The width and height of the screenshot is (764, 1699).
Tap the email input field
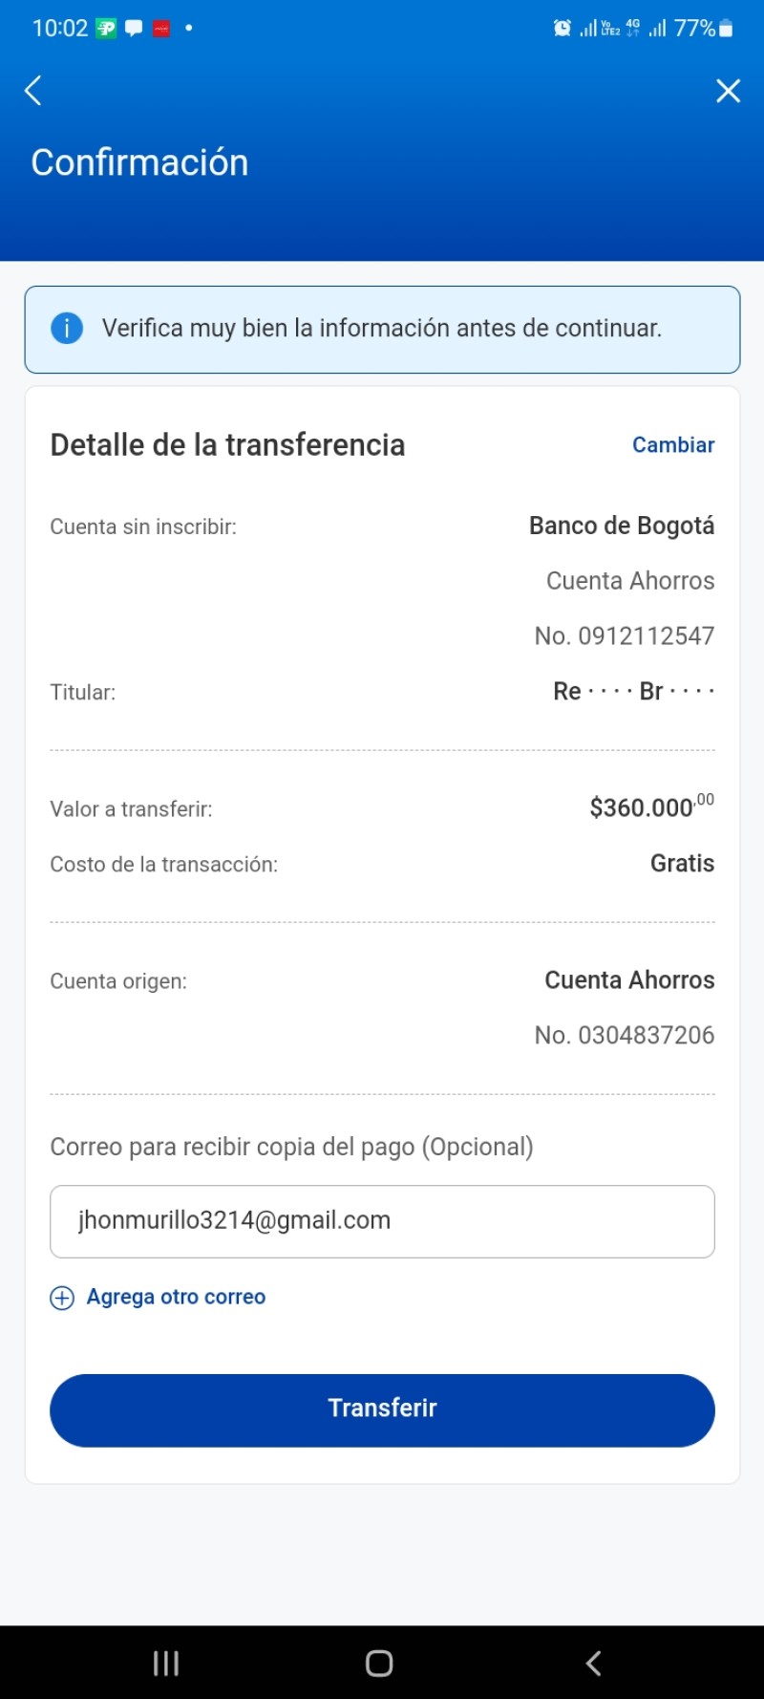[382, 1221]
